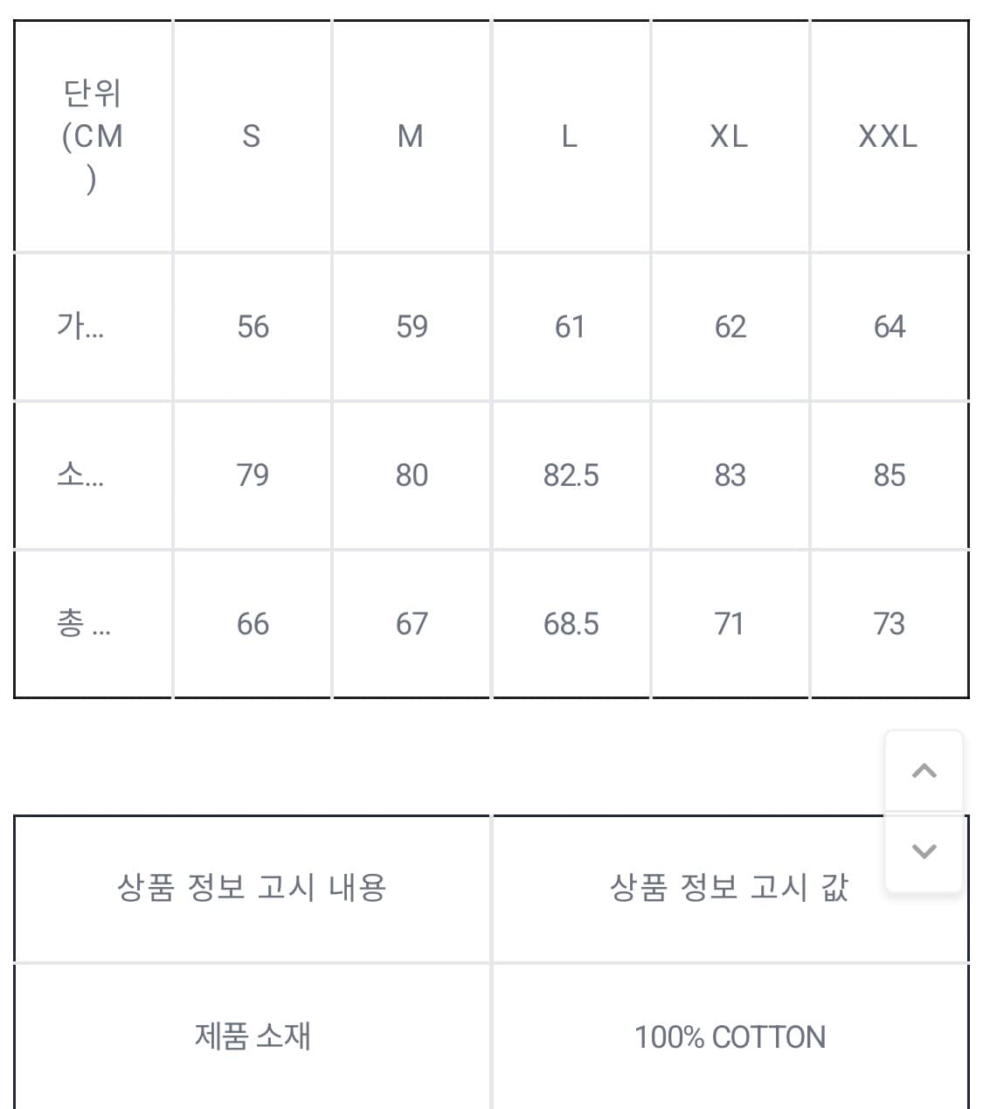
Task: Select the 제품 소재 row label
Action: pyautogui.click(x=252, y=1036)
